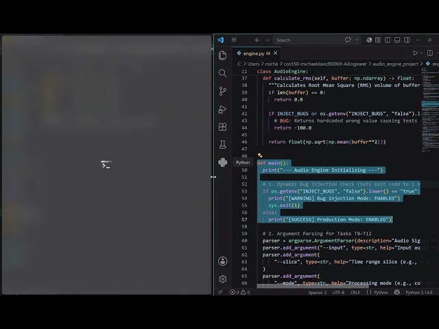Image resolution: width=439 pixels, height=329 pixels.
Task: Click the Copilot status icon in status bar
Action: click(x=397, y=292)
